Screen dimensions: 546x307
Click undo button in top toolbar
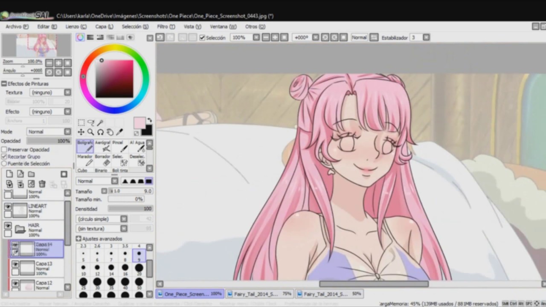click(160, 38)
